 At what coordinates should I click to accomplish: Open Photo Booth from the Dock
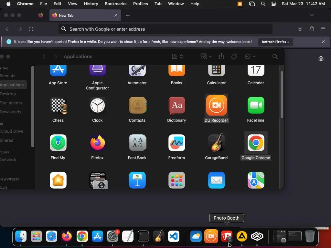(x=227, y=236)
